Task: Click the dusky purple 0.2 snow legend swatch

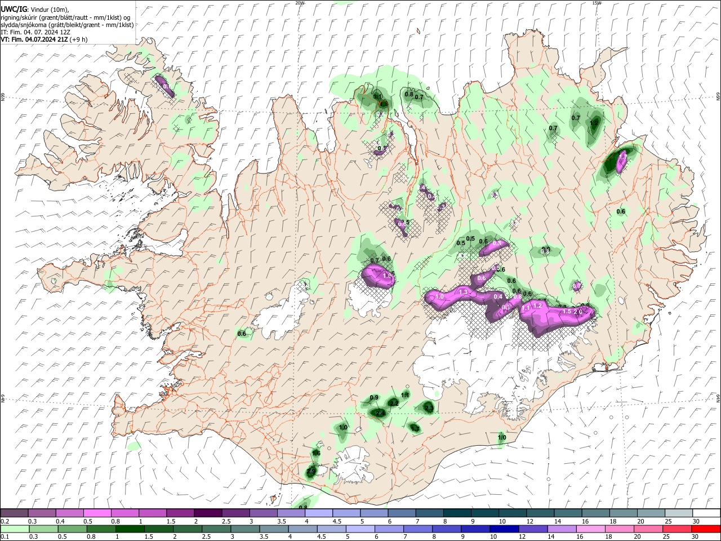Action: (14, 513)
